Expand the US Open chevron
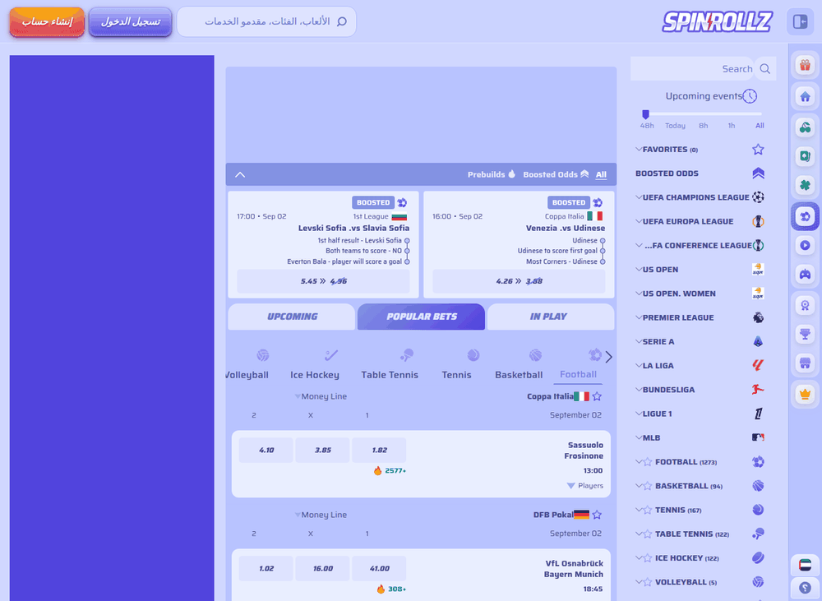822x601 pixels. 639,269
